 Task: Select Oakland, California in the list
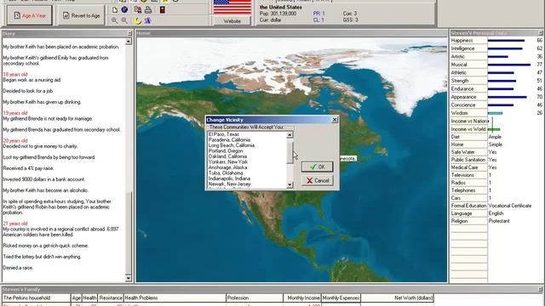click(227, 156)
